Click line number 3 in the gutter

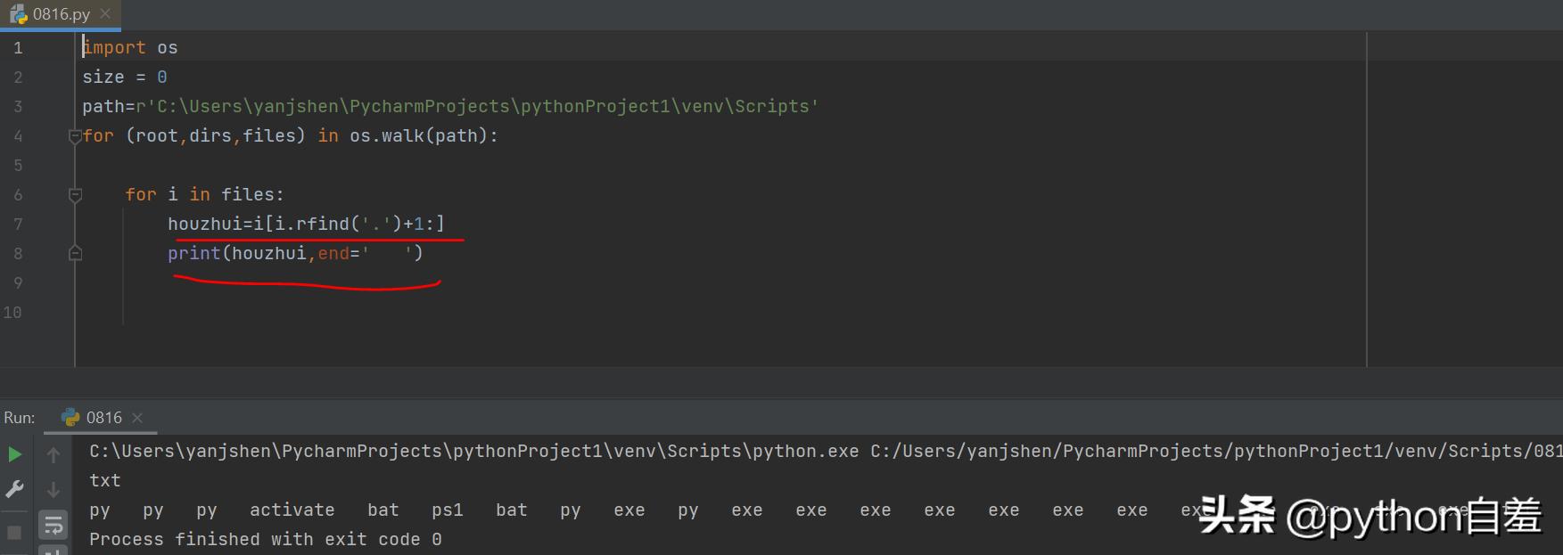18,107
